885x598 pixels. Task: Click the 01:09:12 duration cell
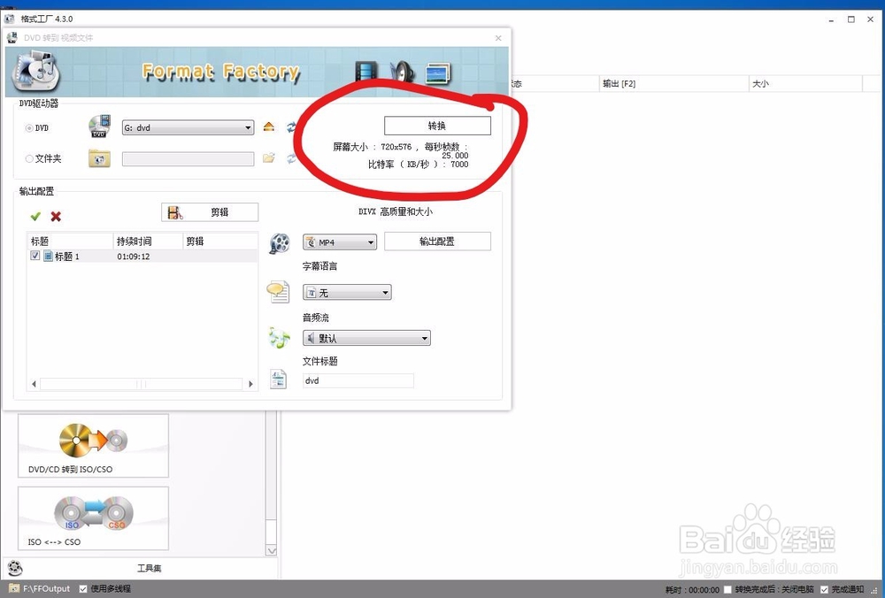tap(134, 257)
